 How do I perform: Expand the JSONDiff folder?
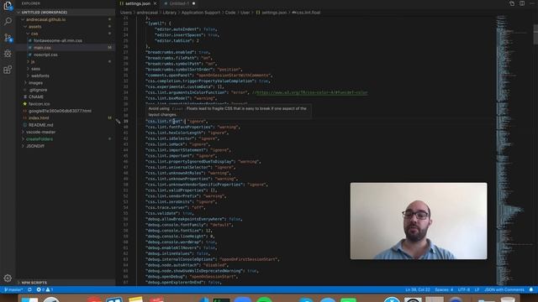(x=66, y=146)
